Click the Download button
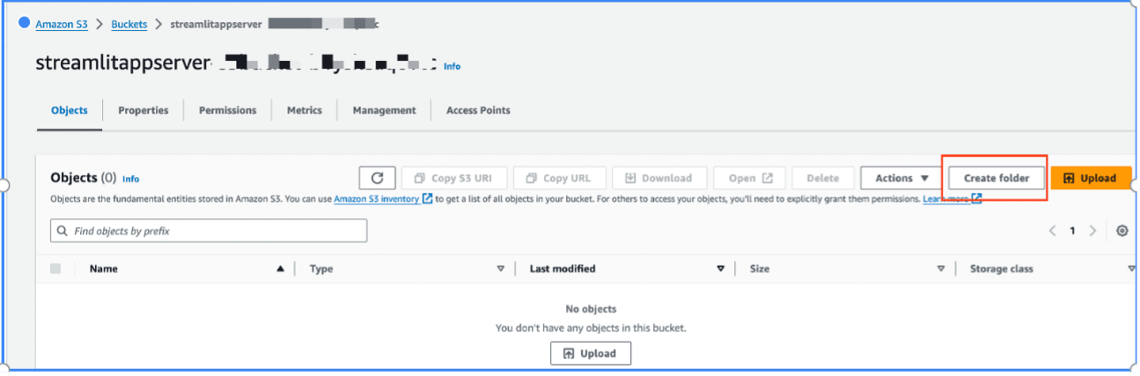Screen dimensions: 1140x376 pyautogui.click(x=658, y=178)
